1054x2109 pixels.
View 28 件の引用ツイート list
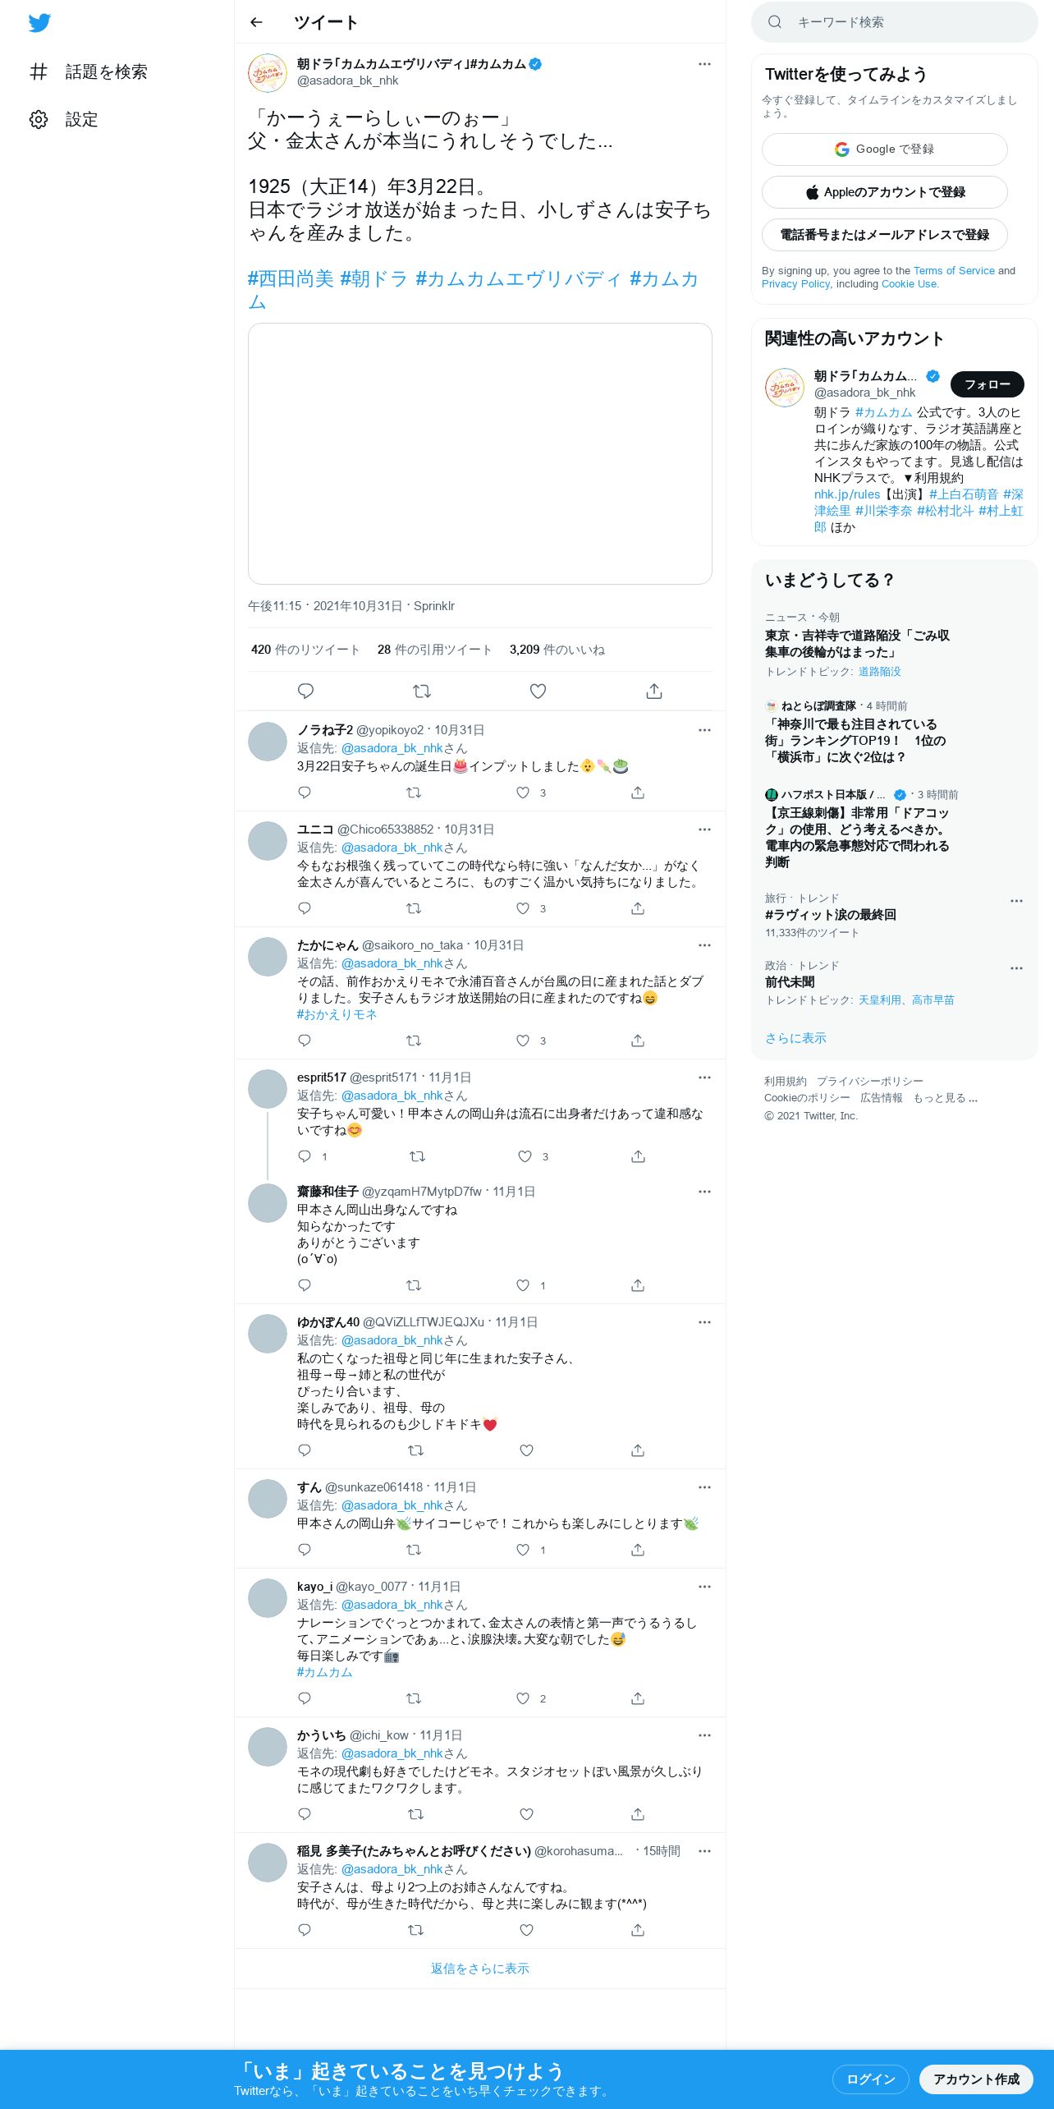click(x=434, y=650)
